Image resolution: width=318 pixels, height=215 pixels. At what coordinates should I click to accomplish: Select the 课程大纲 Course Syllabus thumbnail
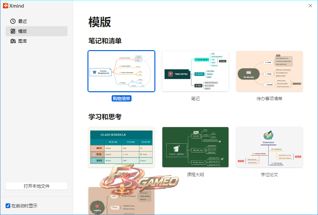coord(195,147)
